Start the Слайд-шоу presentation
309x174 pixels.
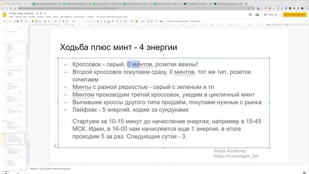coord(271,14)
